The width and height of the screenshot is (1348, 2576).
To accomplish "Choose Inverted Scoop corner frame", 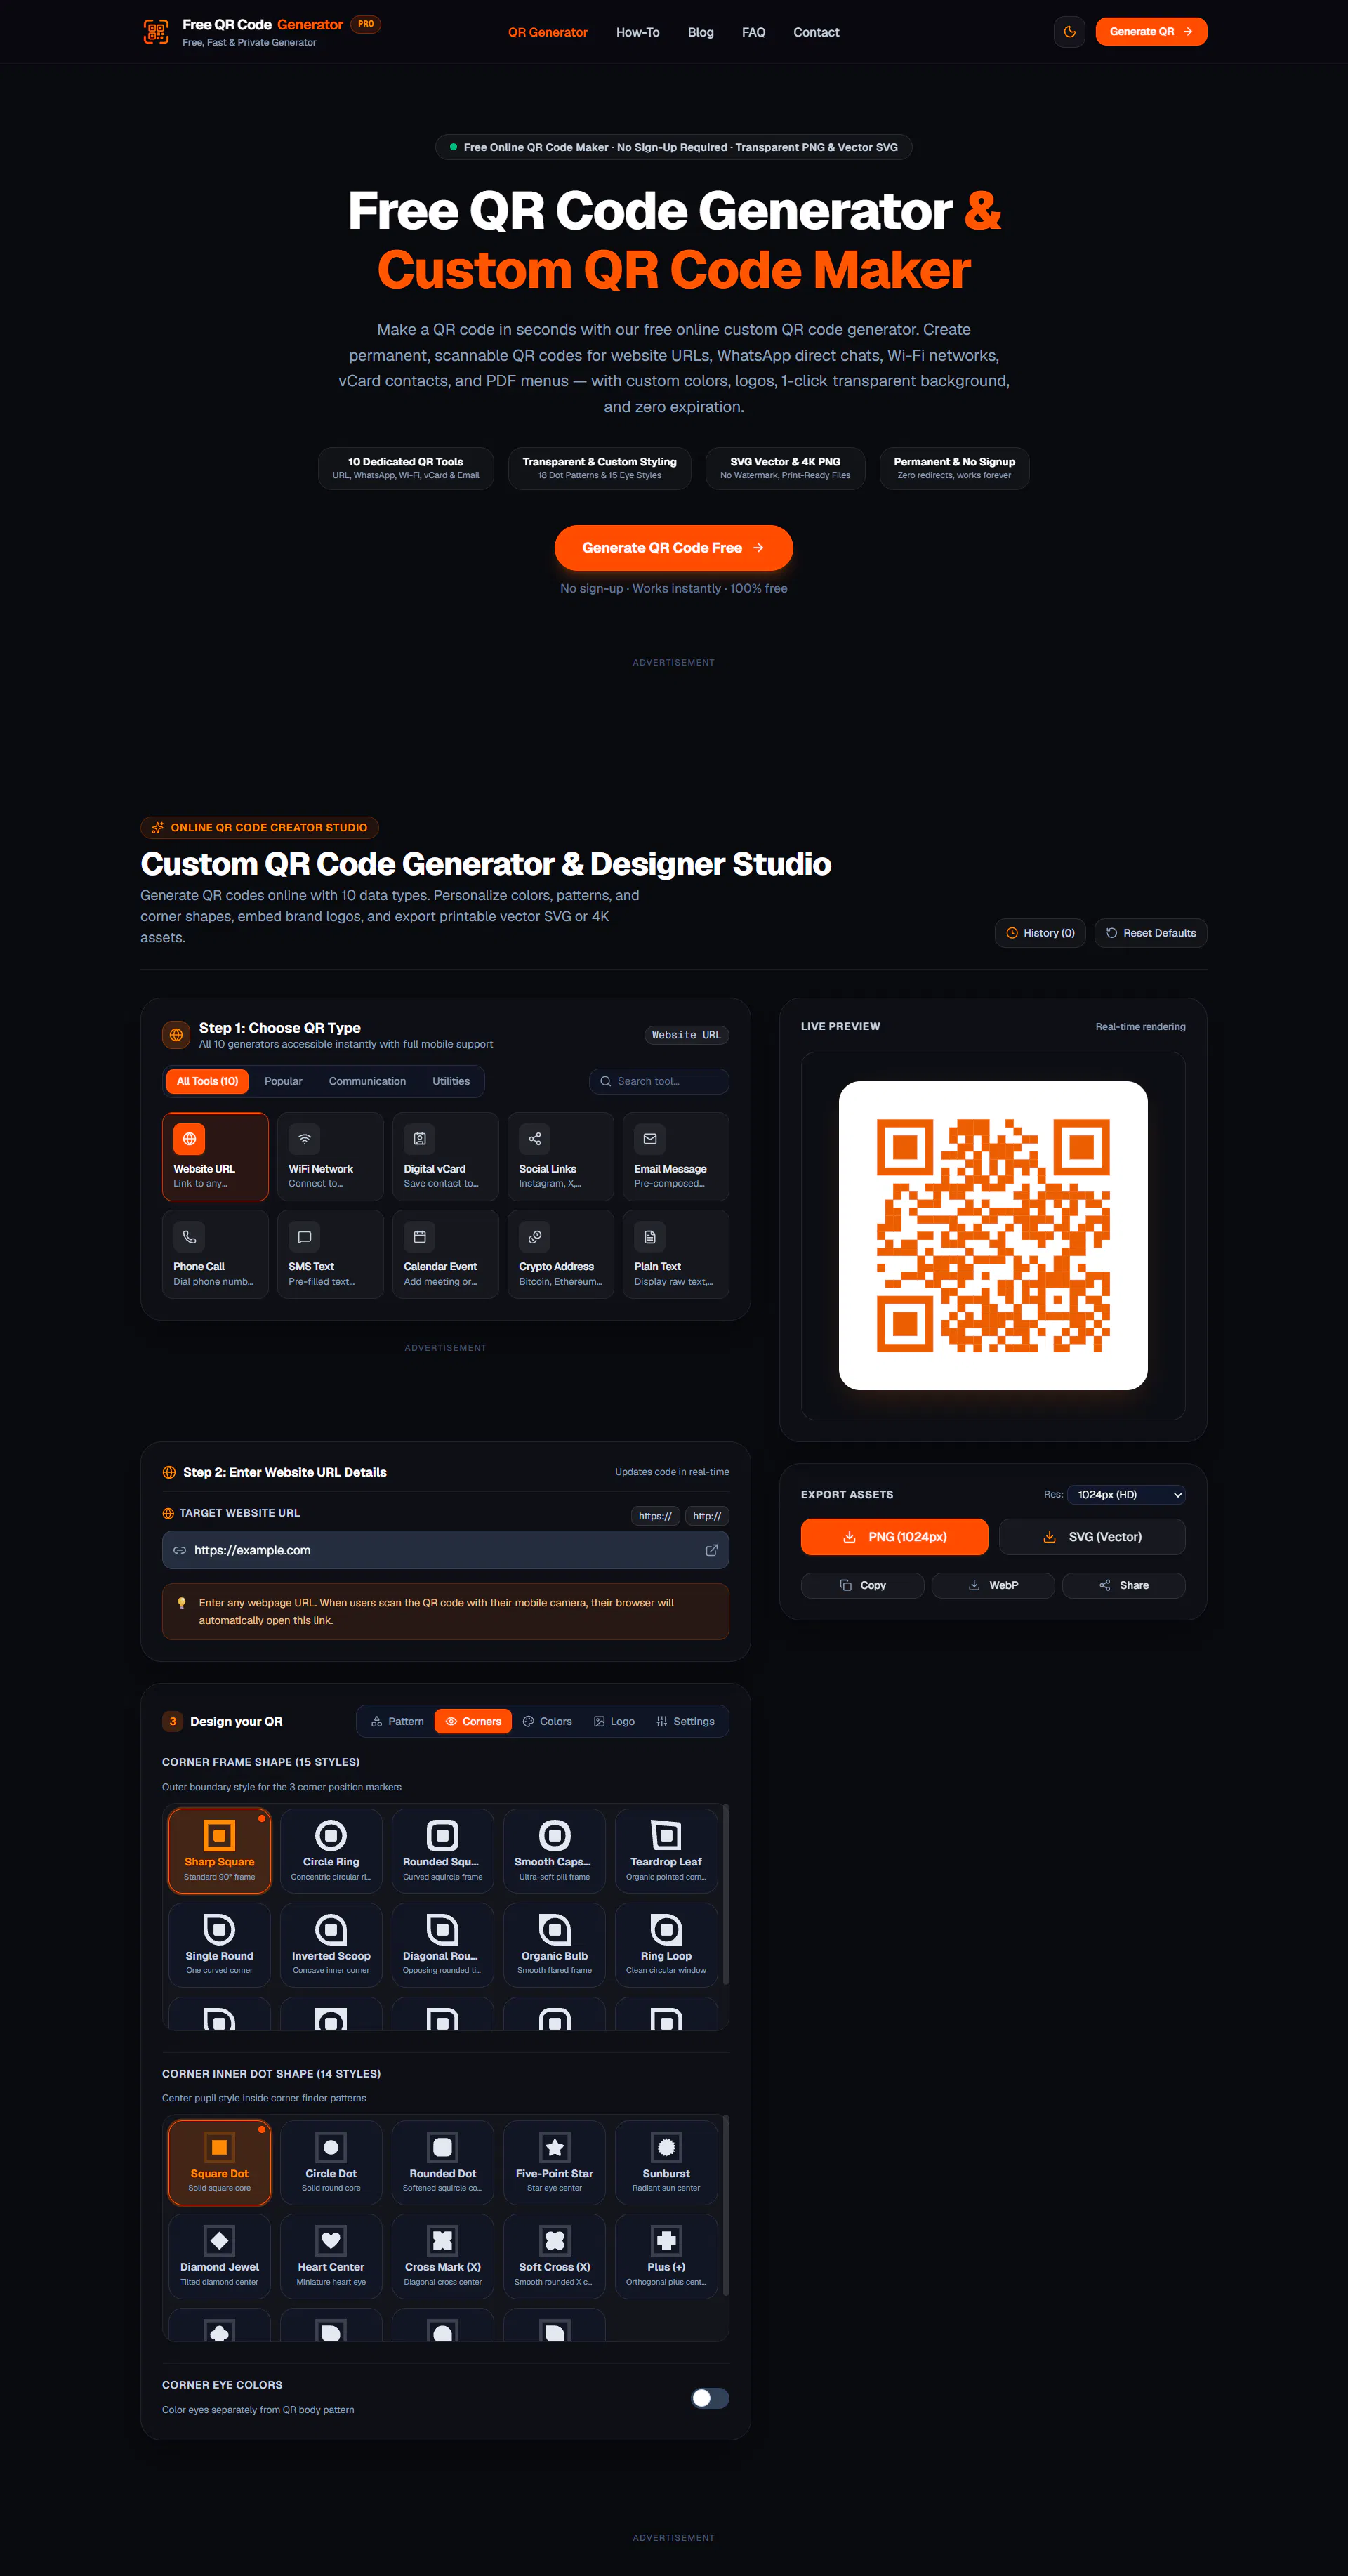I will click(x=331, y=1944).
